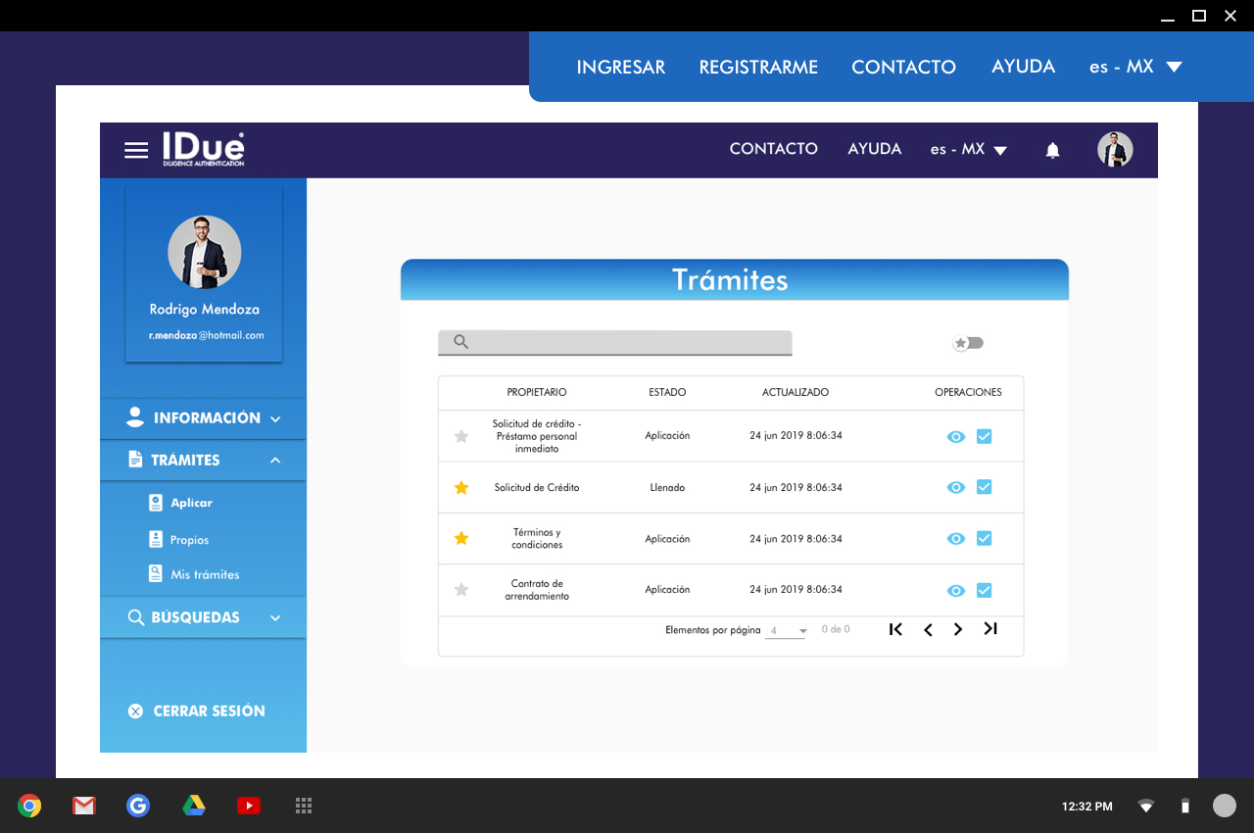Unstar the Solicitud de Crédito row
1254x833 pixels.
(461, 487)
